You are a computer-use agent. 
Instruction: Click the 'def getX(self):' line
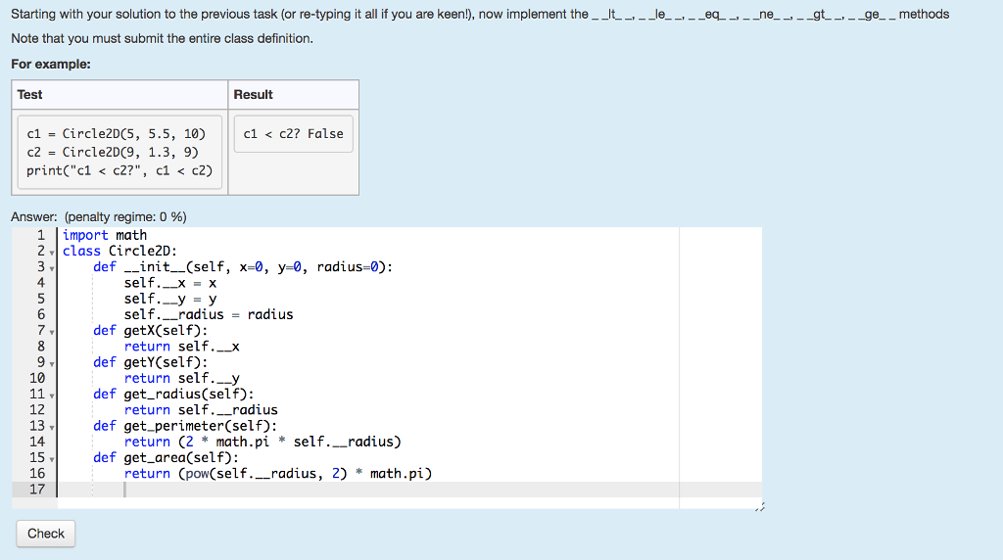(150, 331)
